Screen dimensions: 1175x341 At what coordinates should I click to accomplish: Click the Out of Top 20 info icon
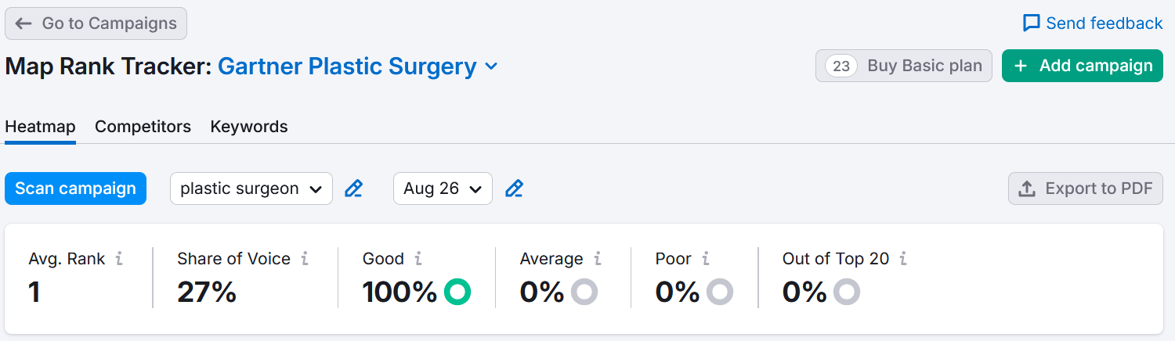(904, 259)
